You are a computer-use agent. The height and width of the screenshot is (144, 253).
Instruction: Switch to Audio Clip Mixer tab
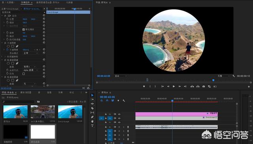pos(47,2)
